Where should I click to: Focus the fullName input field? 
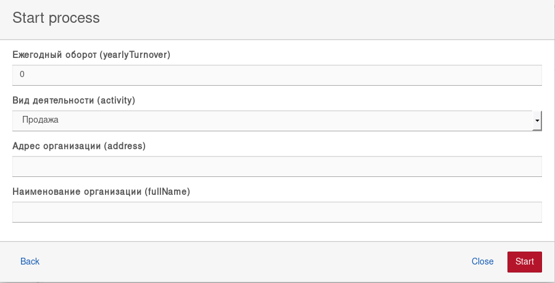coord(277,212)
